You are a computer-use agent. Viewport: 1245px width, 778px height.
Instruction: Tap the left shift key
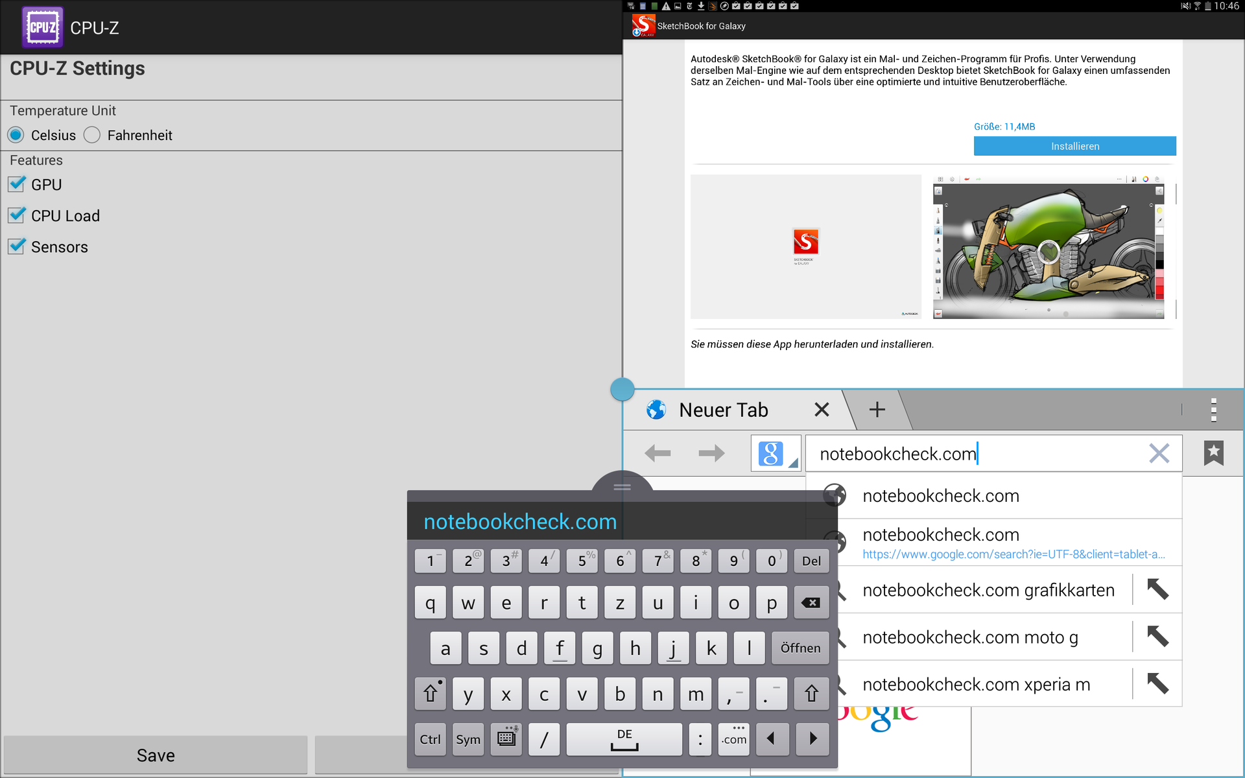coord(430,694)
